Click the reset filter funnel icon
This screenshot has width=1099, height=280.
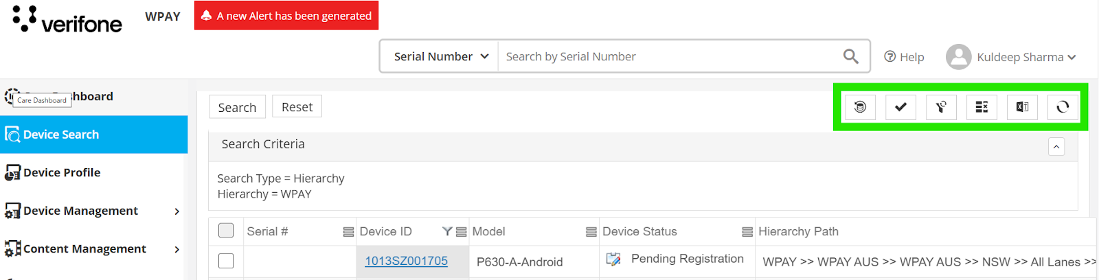click(x=941, y=107)
